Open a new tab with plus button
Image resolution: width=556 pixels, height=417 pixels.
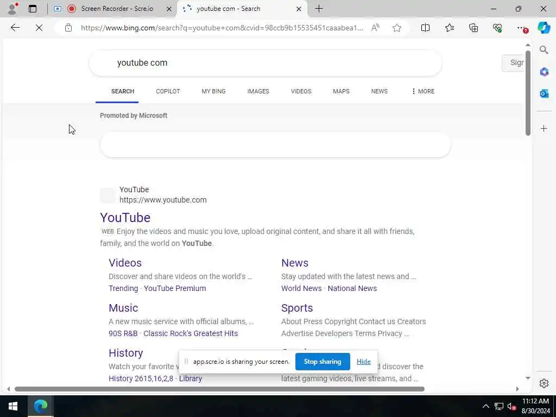[319, 9]
